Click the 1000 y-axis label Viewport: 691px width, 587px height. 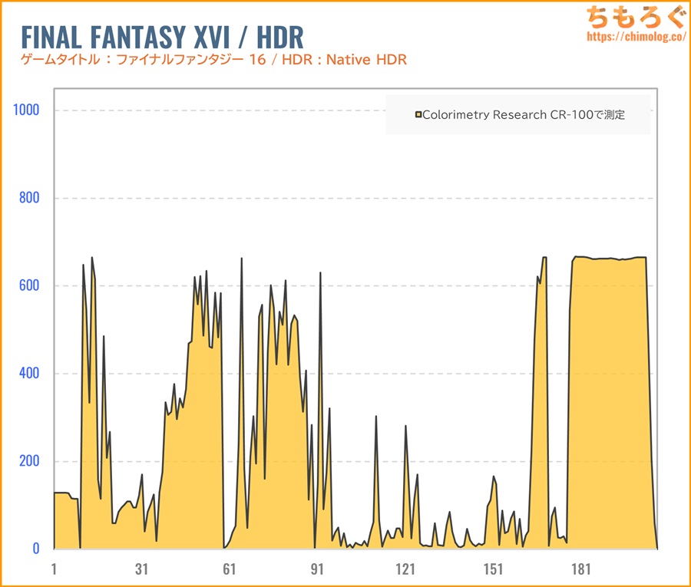click(26, 110)
